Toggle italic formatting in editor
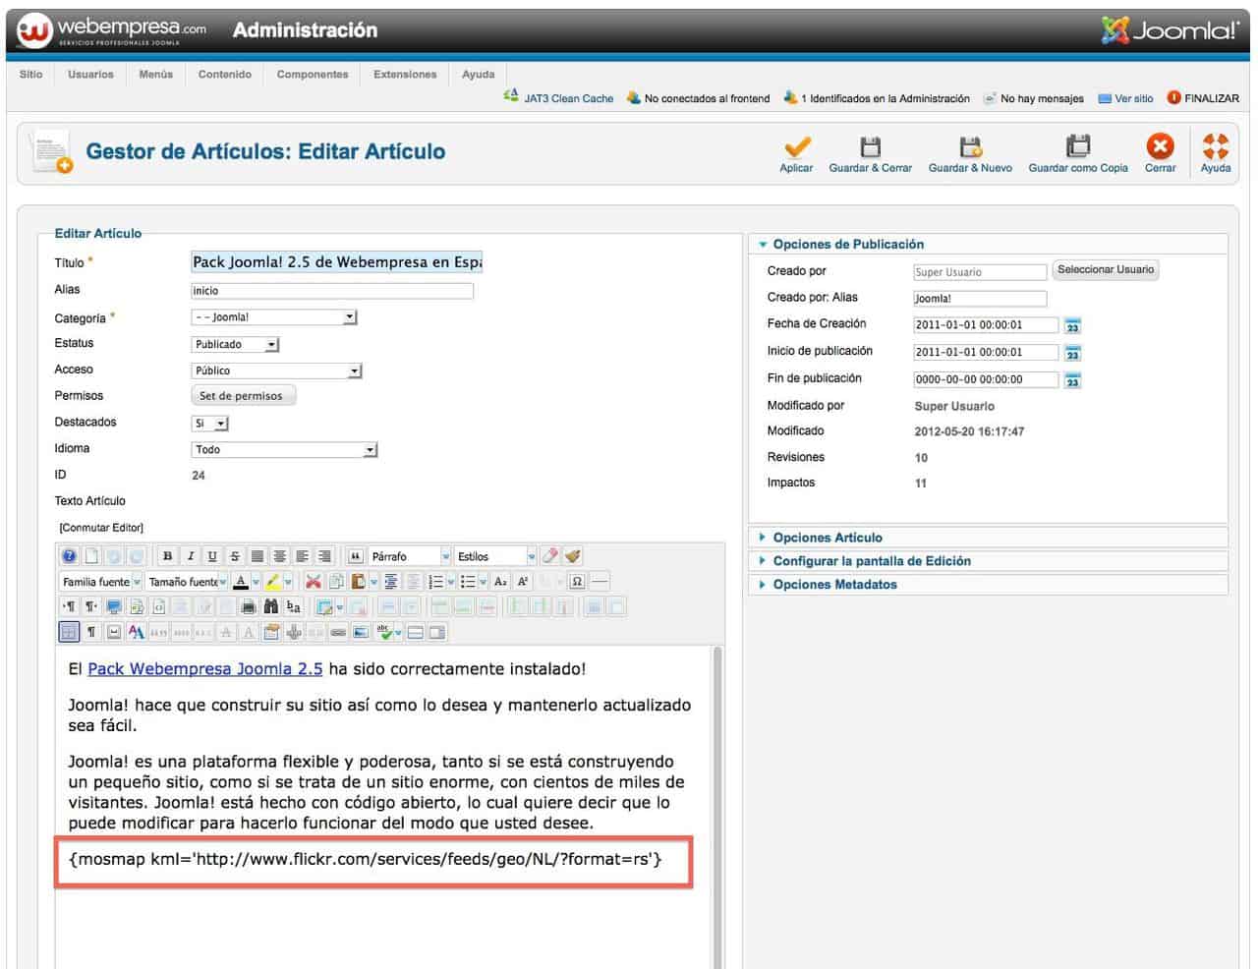Screen dimensions: 1258x969 coord(191,556)
